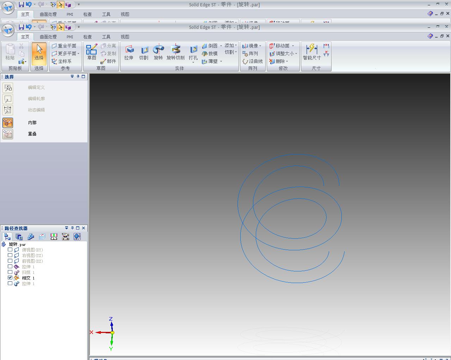Open the 移动面 move faces dropdown arrow
The width and height of the screenshot is (451, 360).
coord(293,46)
